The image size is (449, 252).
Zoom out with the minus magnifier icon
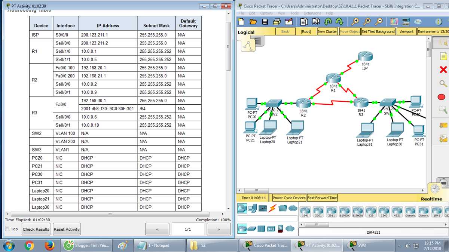click(x=379, y=22)
